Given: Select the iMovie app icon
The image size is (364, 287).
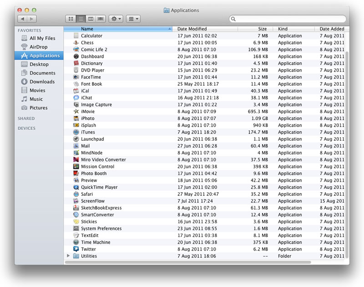Looking at the screenshot, I should 76,112.
